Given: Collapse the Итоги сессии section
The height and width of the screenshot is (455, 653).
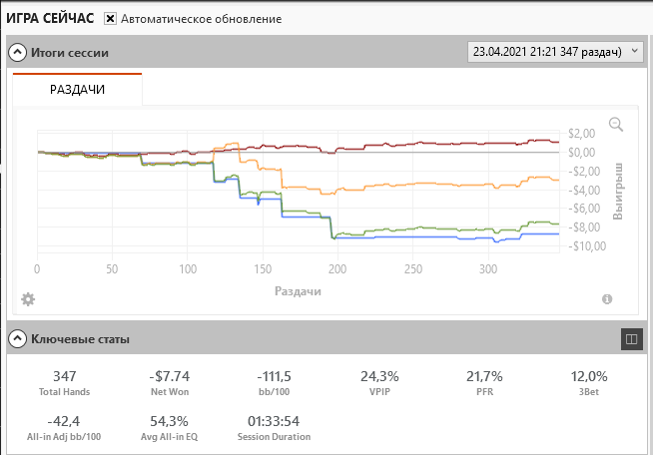Looking at the screenshot, I should 17,53.
